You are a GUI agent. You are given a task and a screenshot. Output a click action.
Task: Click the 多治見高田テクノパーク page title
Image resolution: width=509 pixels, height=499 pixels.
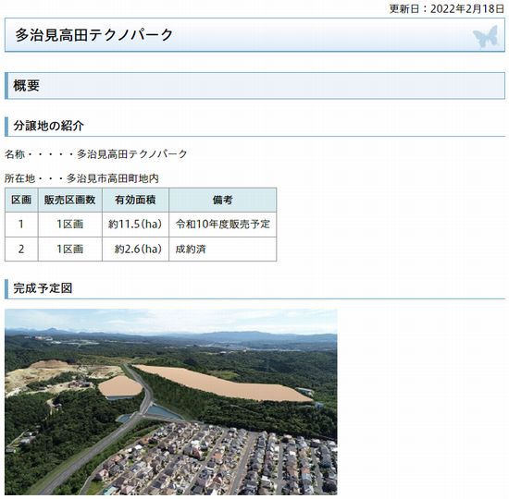pos(94,35)
